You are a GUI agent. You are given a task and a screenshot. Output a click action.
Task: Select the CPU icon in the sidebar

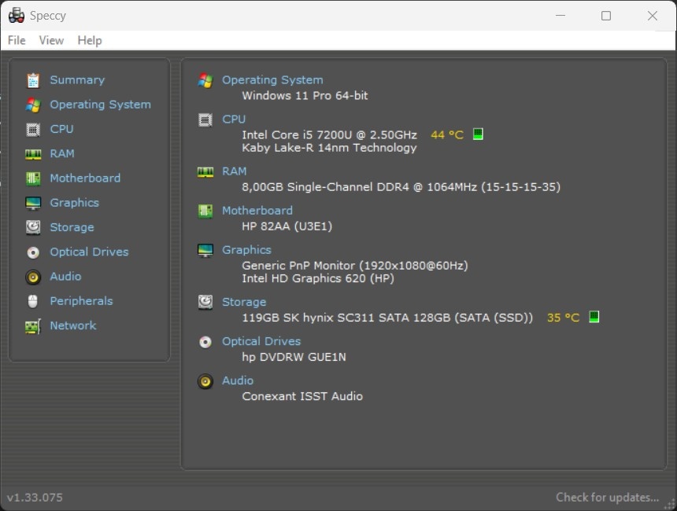click(32, 129)
